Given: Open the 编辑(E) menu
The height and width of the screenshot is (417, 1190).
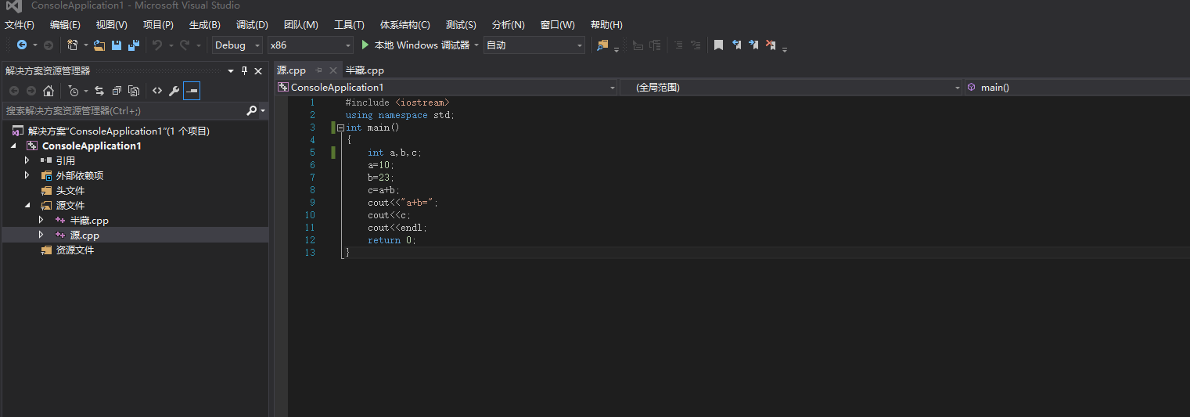Looking at the screenshot, I should click(x=65, y=25).
